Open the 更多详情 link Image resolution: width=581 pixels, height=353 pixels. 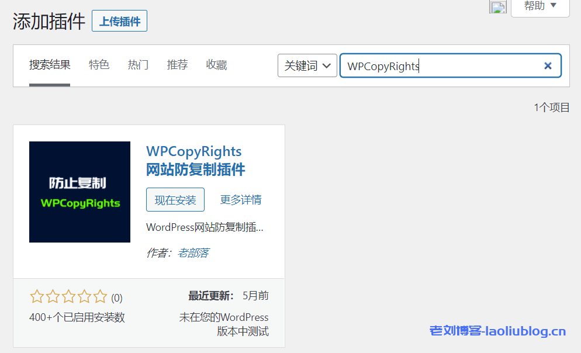pyautogui.click(x=241, y=200)
